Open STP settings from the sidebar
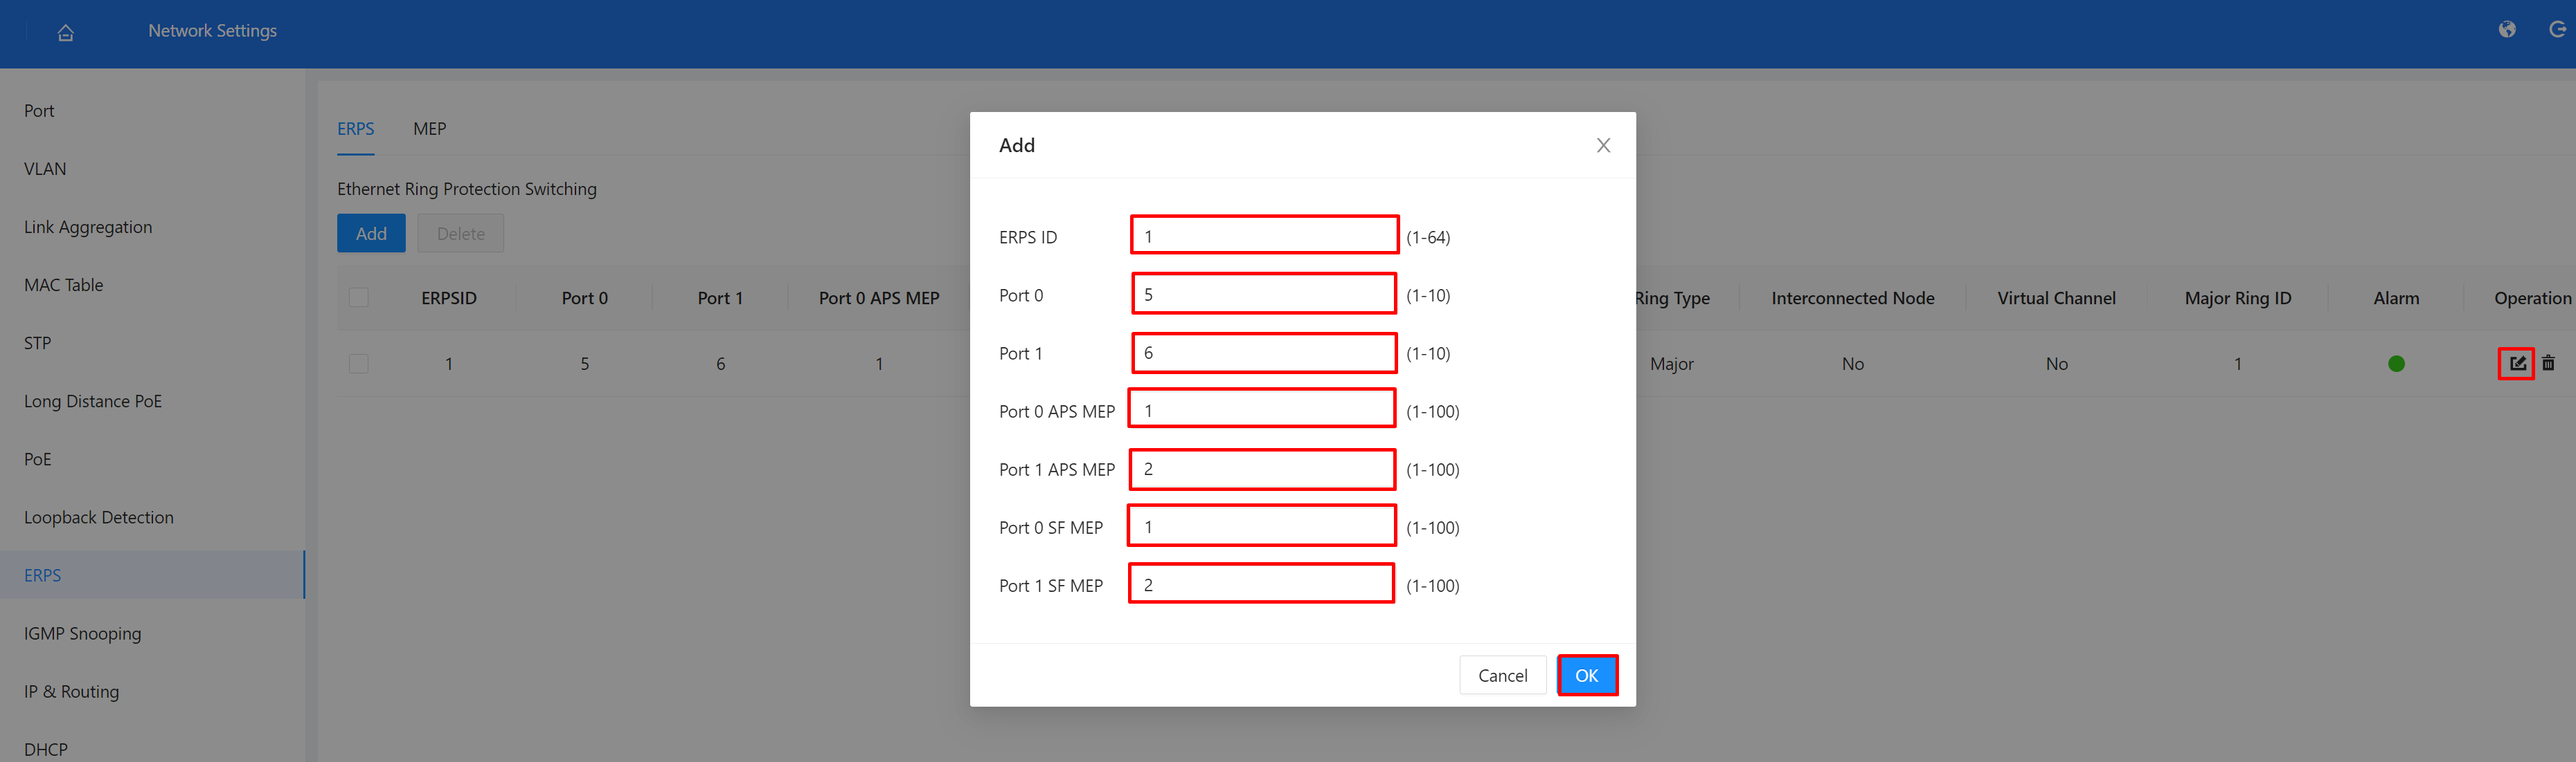 [37, 342]
